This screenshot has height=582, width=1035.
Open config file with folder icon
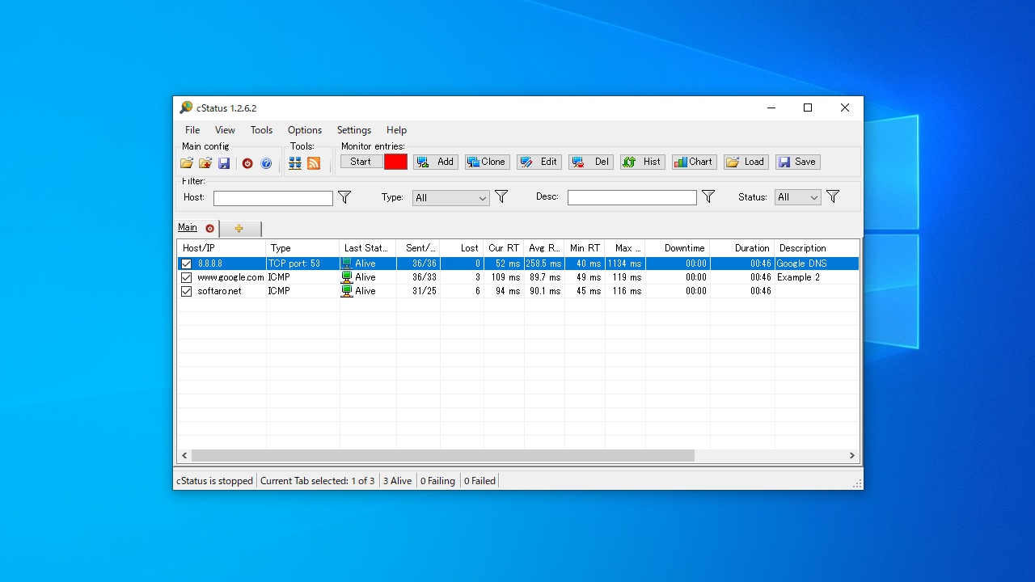pos(187,163)
